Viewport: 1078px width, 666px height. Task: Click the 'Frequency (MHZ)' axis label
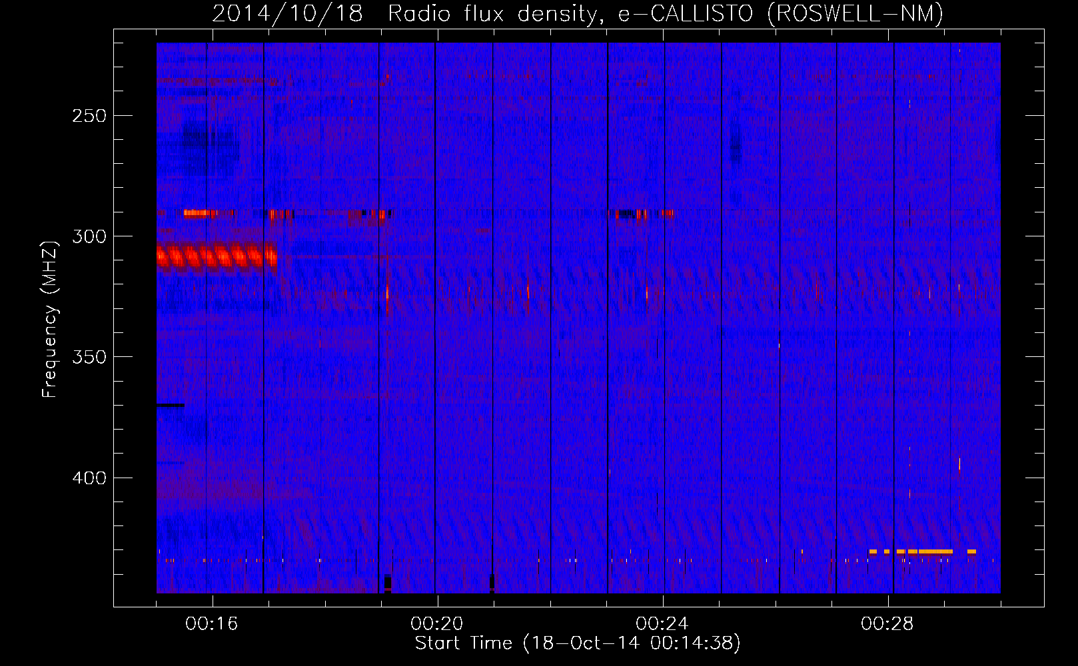point(49,319)
